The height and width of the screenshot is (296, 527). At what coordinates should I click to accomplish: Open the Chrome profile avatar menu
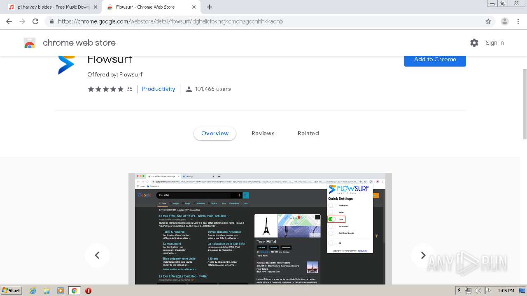504,21
